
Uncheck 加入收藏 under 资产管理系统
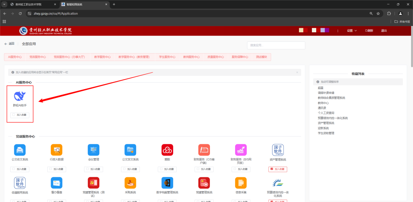pos(272,169)
